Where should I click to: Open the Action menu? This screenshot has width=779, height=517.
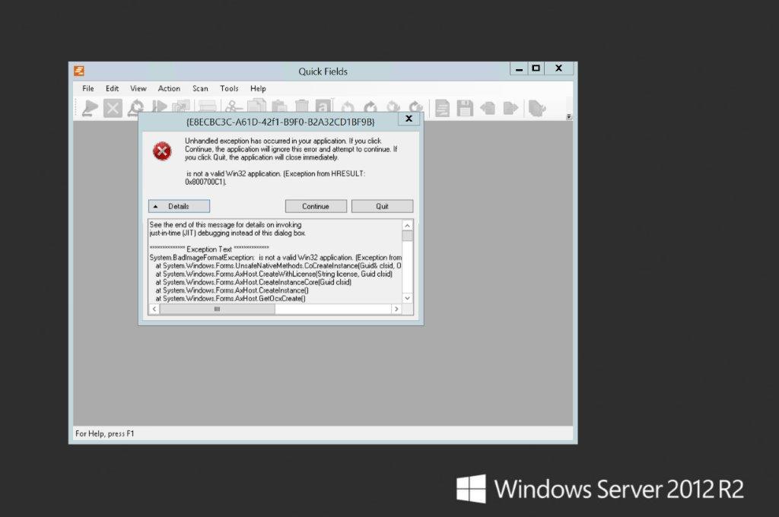169,88
